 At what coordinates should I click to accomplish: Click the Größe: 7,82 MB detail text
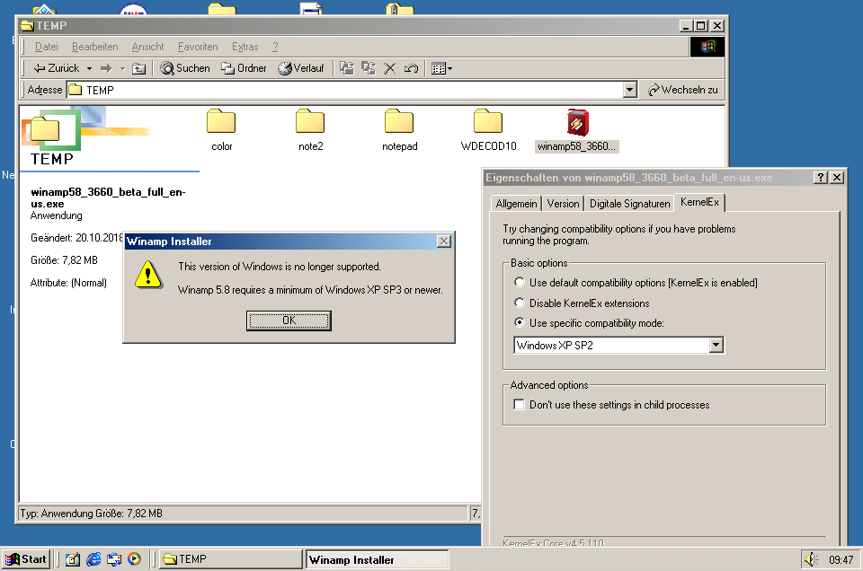[64, 260]
